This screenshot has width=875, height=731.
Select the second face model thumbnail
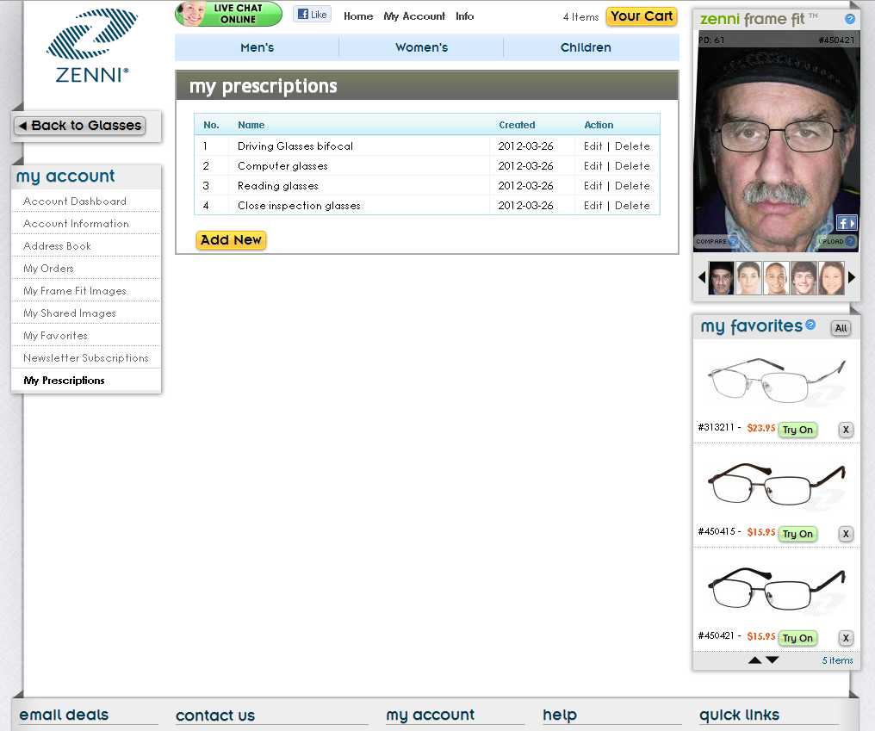tap(749, 278)
